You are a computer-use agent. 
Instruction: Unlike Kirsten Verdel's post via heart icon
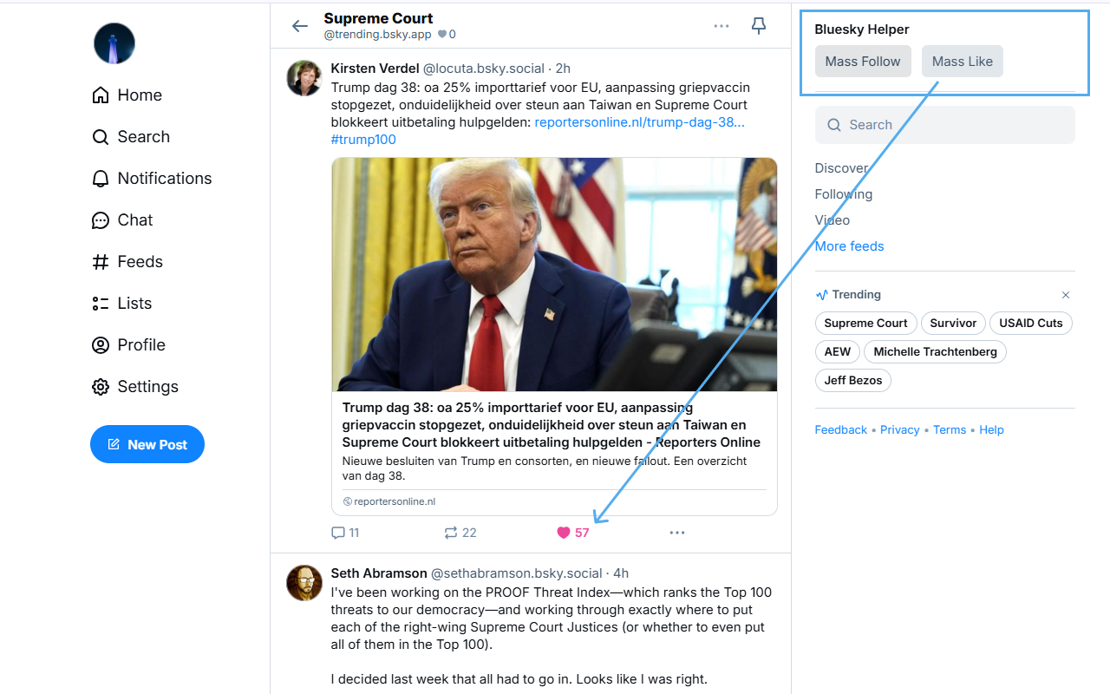coord(564,533)
